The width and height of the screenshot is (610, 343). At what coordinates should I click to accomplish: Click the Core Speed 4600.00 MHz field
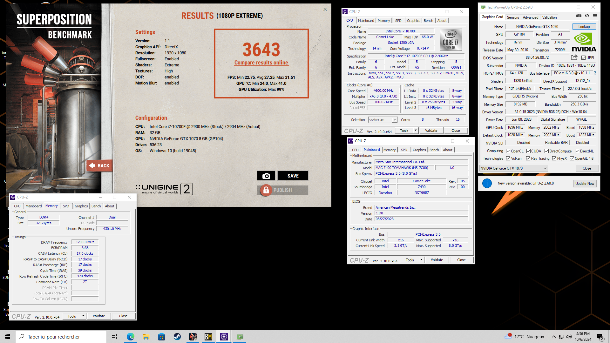(x=383, y=91)
